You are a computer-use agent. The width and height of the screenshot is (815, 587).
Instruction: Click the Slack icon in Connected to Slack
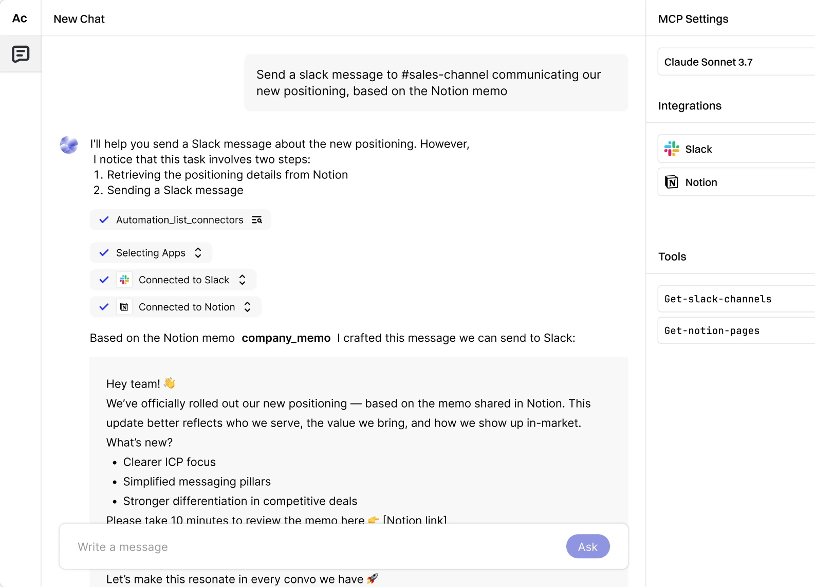tap(124, 280)
